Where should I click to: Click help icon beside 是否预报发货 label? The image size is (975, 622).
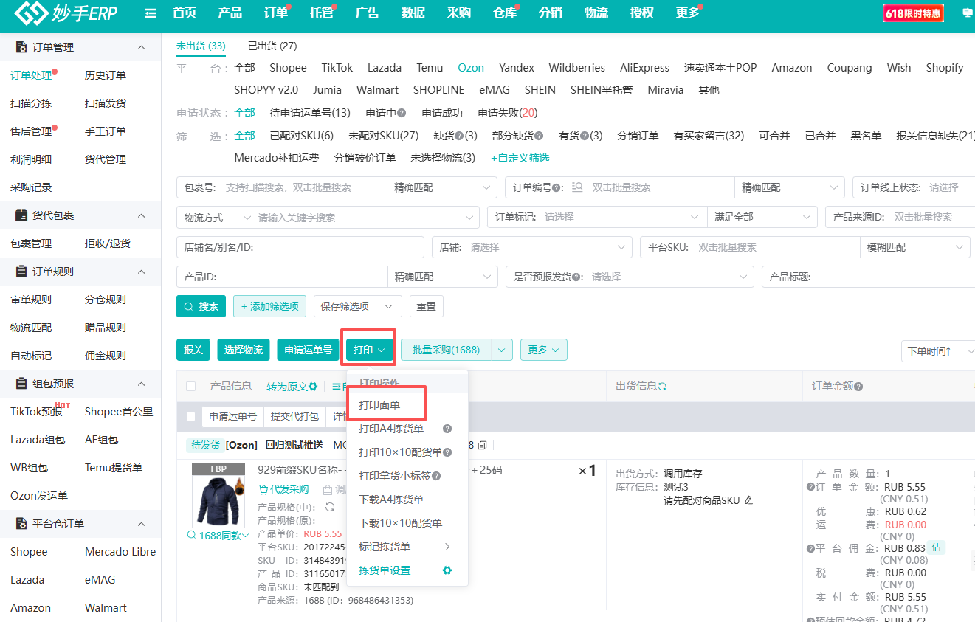tap(576, 277)
